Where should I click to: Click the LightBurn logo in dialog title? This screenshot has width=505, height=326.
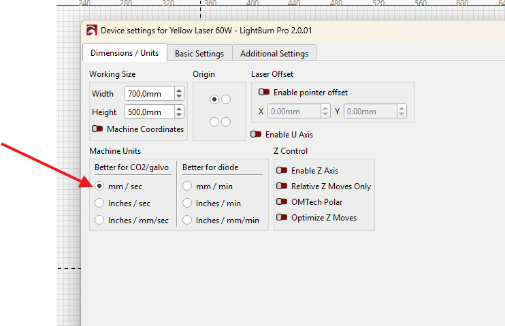click(92, 31)
